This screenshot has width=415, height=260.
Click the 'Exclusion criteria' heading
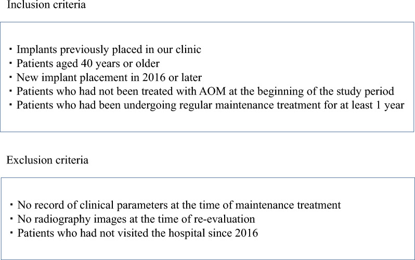[x=47, y=160]
